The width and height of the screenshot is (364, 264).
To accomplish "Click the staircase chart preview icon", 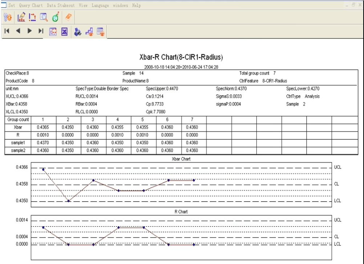I will pyautogui.click(x=89, y=32).
